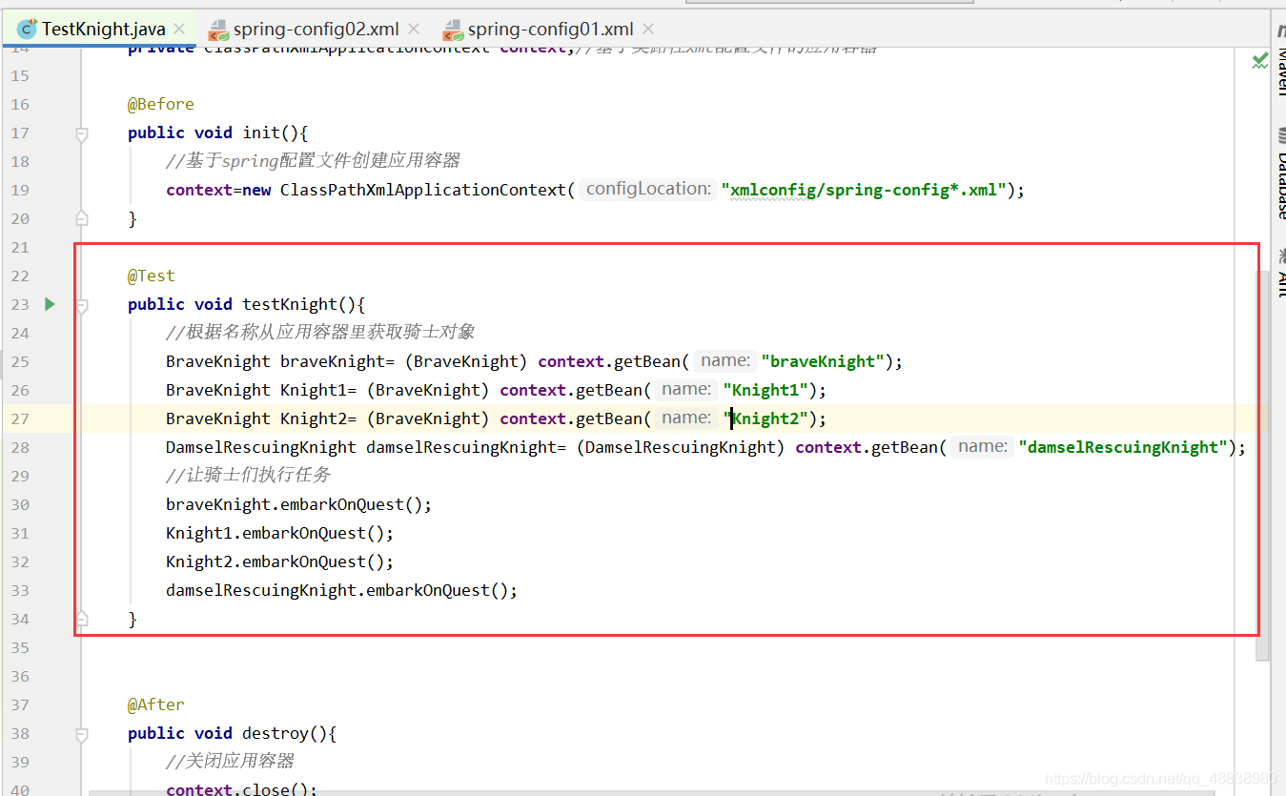This screenshot has height=796, width=1286.
Task: Collapse the init() method fold marker
Action: [82, 134]
